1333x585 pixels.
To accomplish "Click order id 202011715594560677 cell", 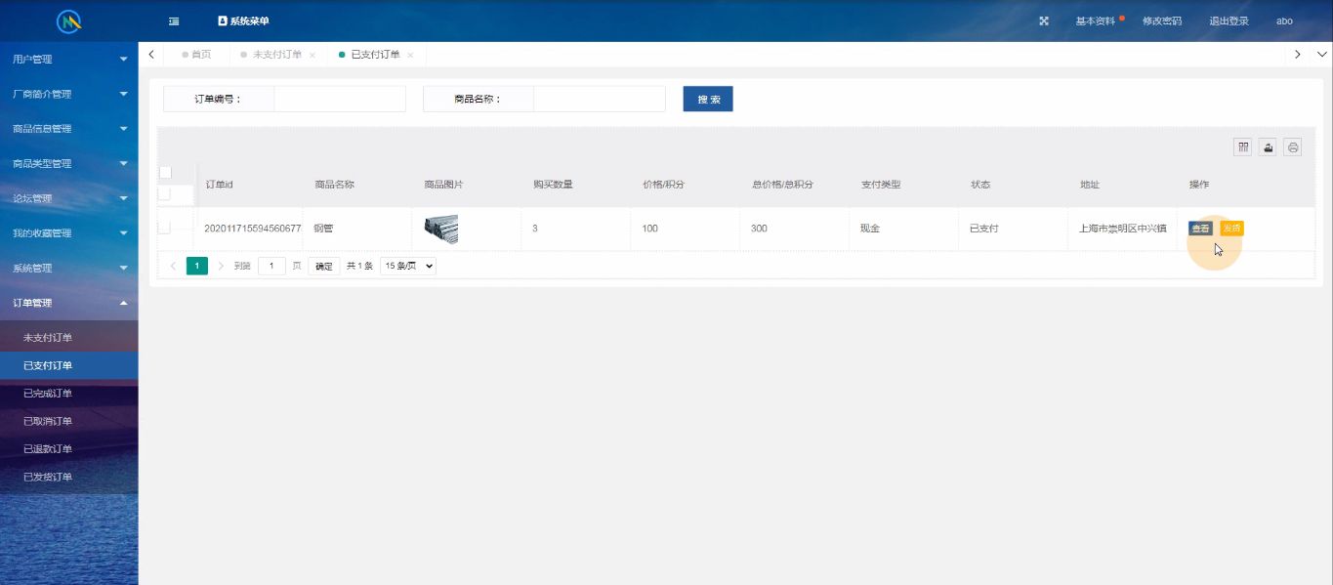I will pos(252,229).
